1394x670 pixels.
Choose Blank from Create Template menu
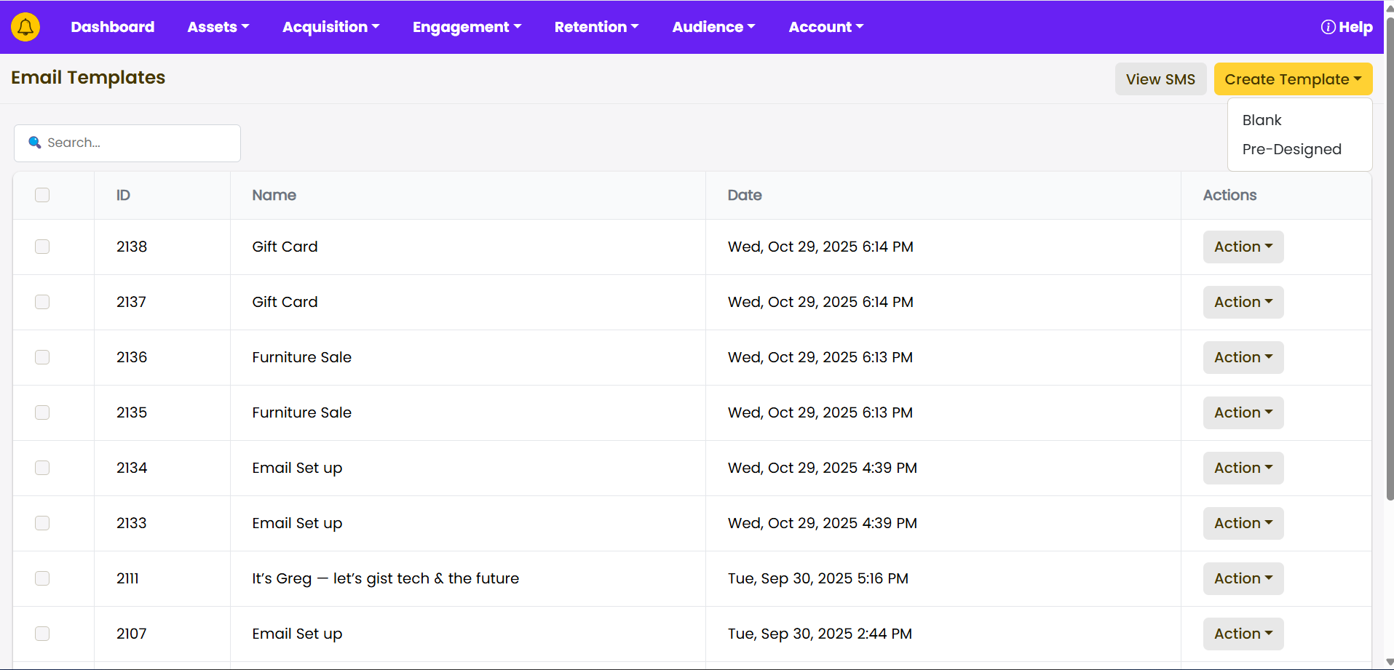(x=1262, y=120)
